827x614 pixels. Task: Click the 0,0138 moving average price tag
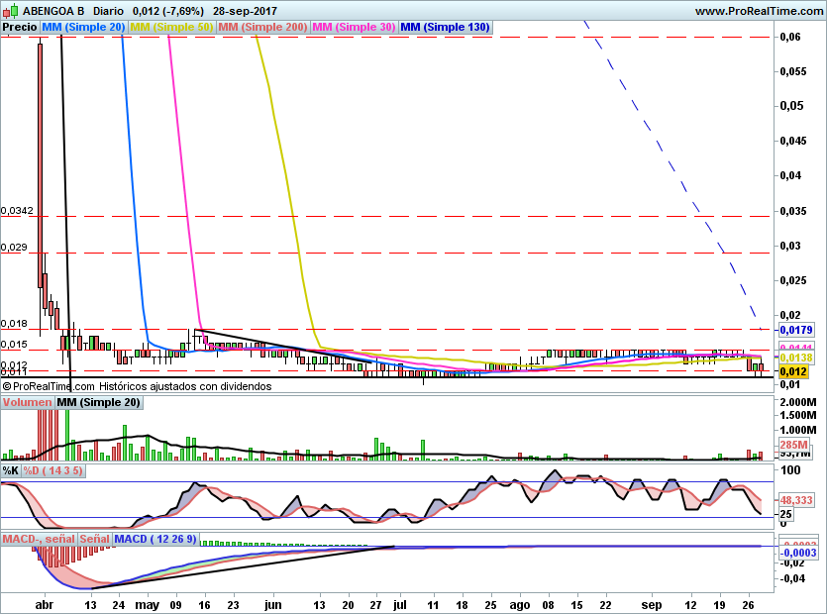click(x=796, y=358)
